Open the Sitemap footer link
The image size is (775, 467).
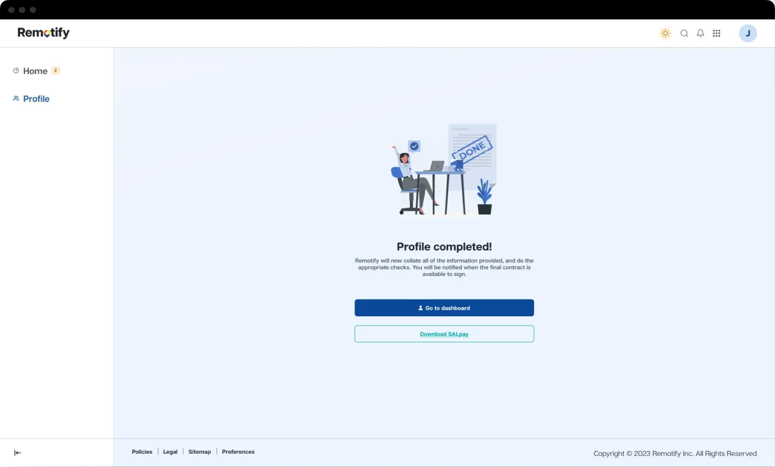pos(199,452)
